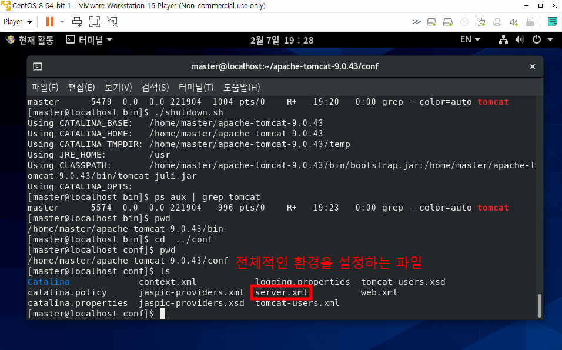Minimize the VMware Player window

(526, 6)
